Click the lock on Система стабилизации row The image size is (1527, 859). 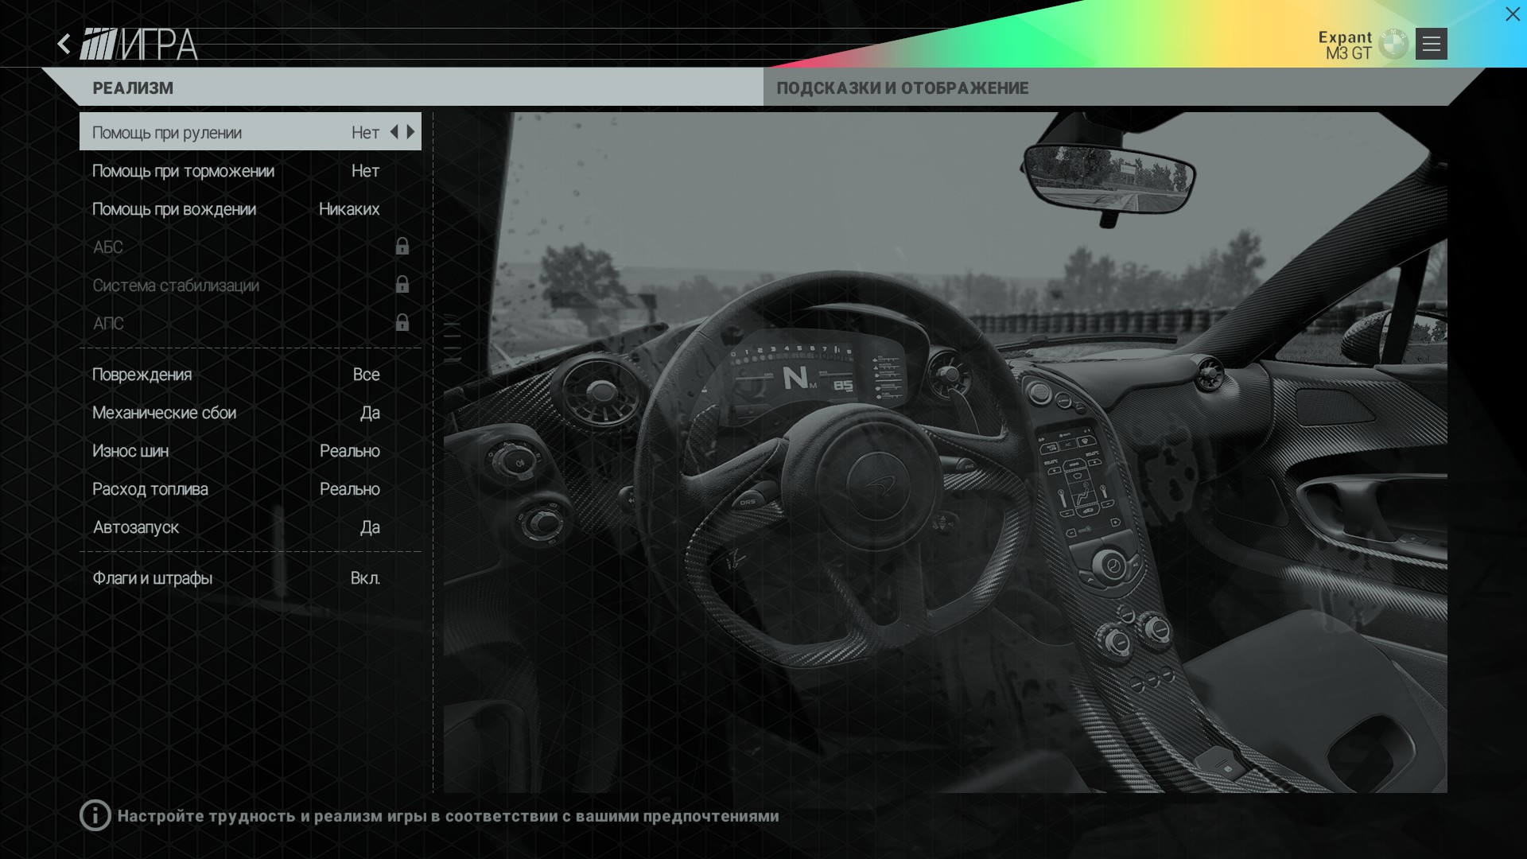(402, 285)
